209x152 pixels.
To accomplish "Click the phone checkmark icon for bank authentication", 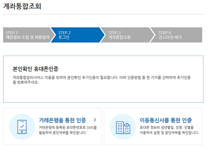I will (x=22, y=127).
